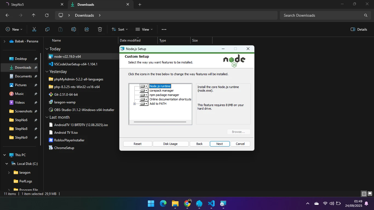Click the feature tree horizontal scrollbar
The height and width of the screenshot is (210, 374).
tap(160, 122)
